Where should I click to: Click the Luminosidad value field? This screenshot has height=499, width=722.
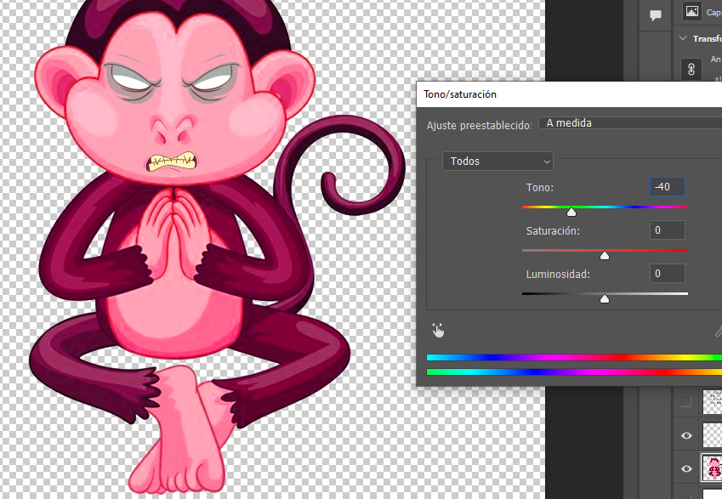click(668, 273)
